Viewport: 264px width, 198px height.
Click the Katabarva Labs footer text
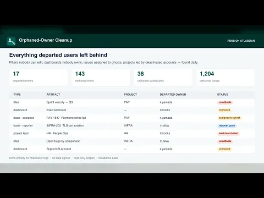coord(108,158)
